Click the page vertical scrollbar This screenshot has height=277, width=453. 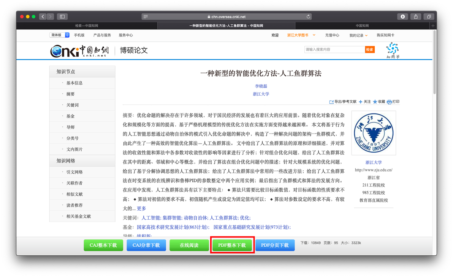pyautogui.click(x=434, y=62)
